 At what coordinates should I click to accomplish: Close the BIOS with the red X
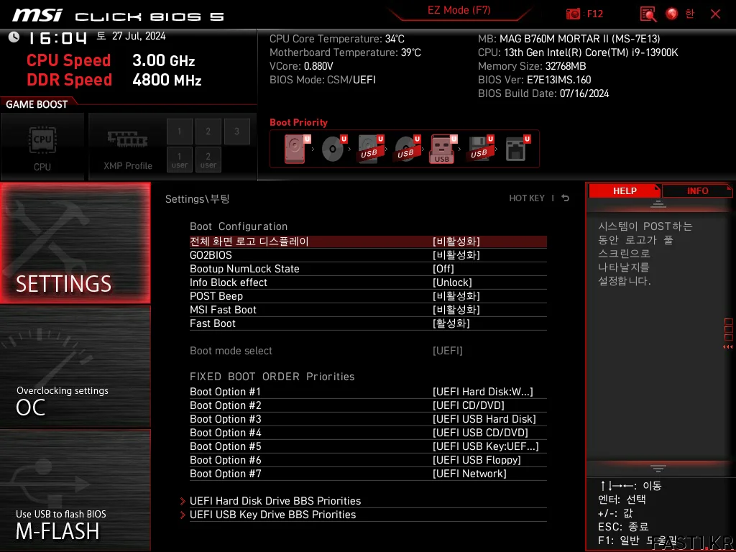(715, 14)
